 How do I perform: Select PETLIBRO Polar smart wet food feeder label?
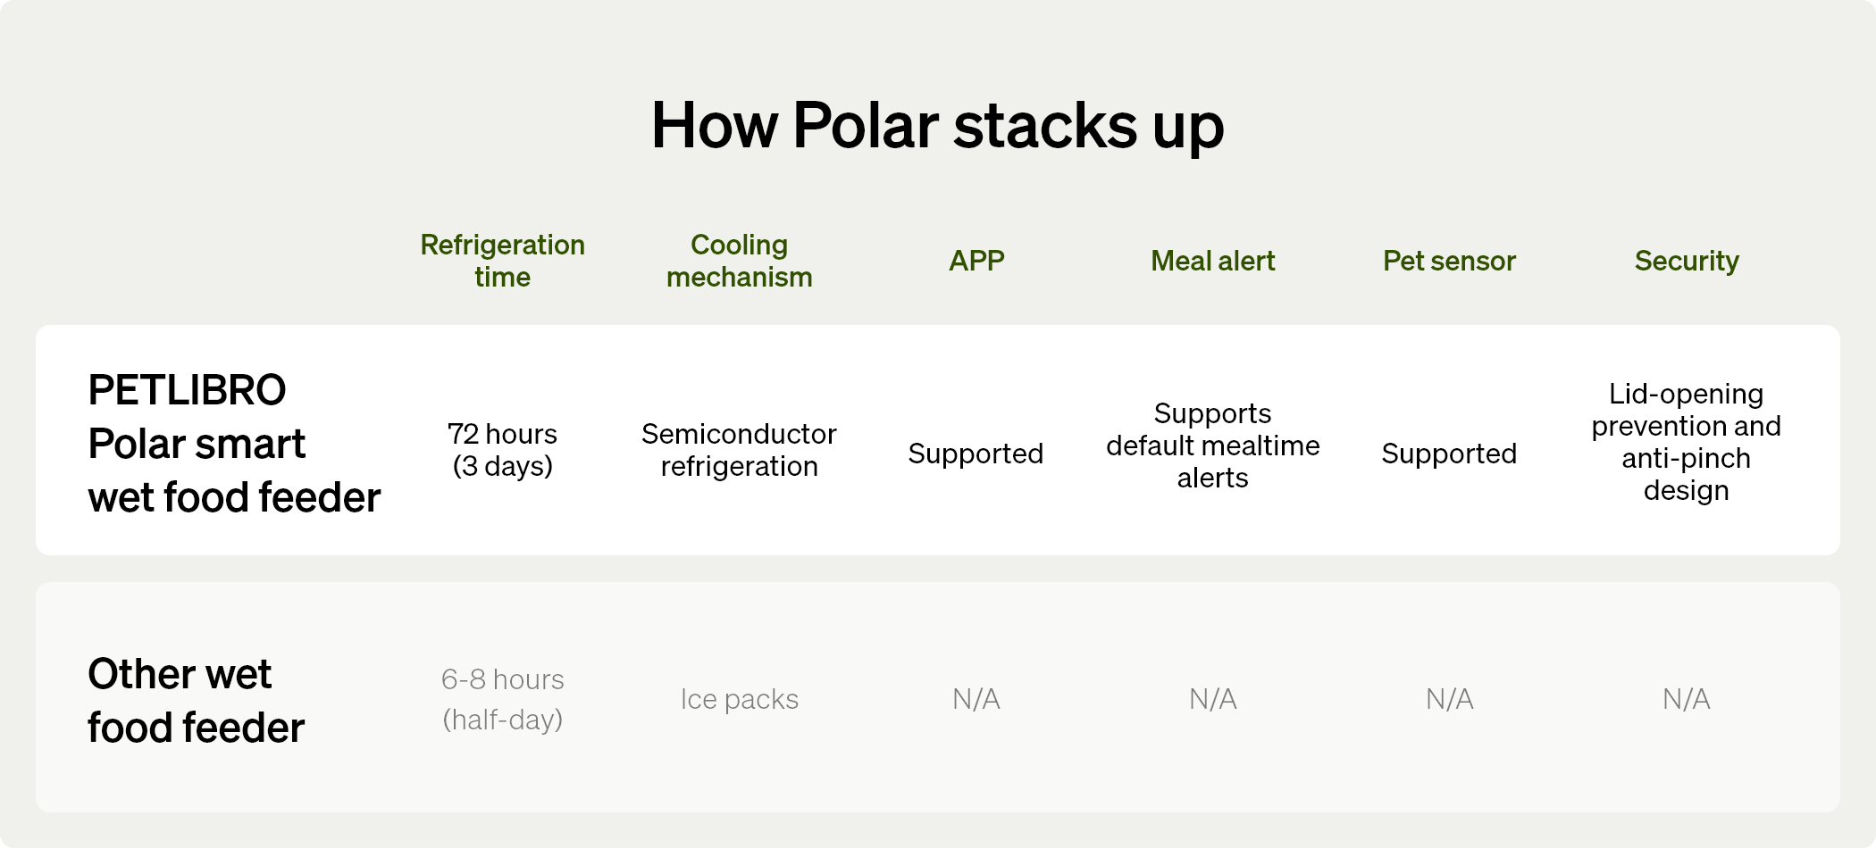click(234, 444)
